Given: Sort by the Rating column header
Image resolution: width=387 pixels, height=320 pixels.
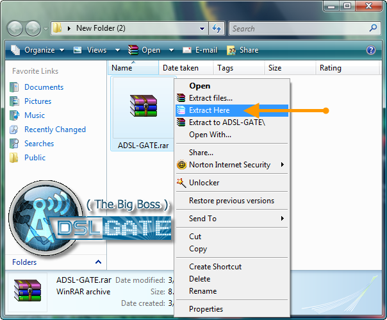Looking at the screenshot, I should click(x=347, y=68).
